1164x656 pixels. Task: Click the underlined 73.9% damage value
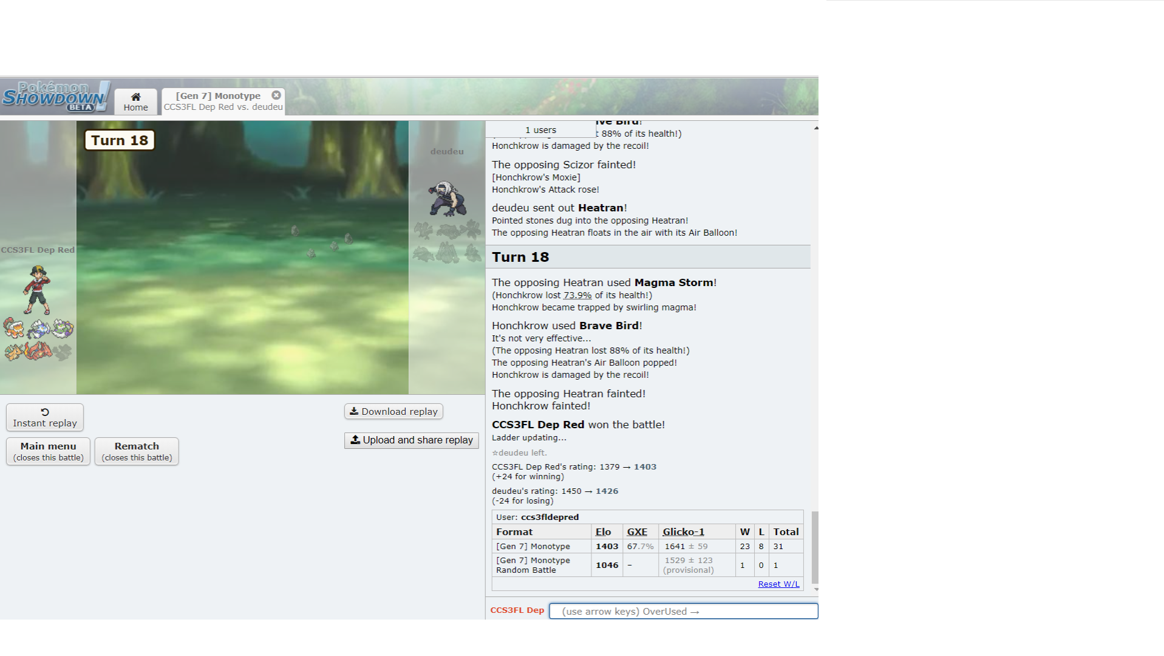(x=577, y=295)
